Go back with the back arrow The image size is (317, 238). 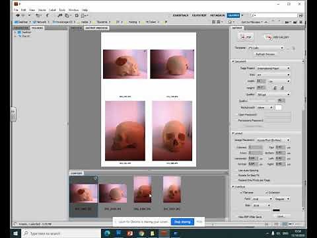pyautogui.click(x=18, y=15)
